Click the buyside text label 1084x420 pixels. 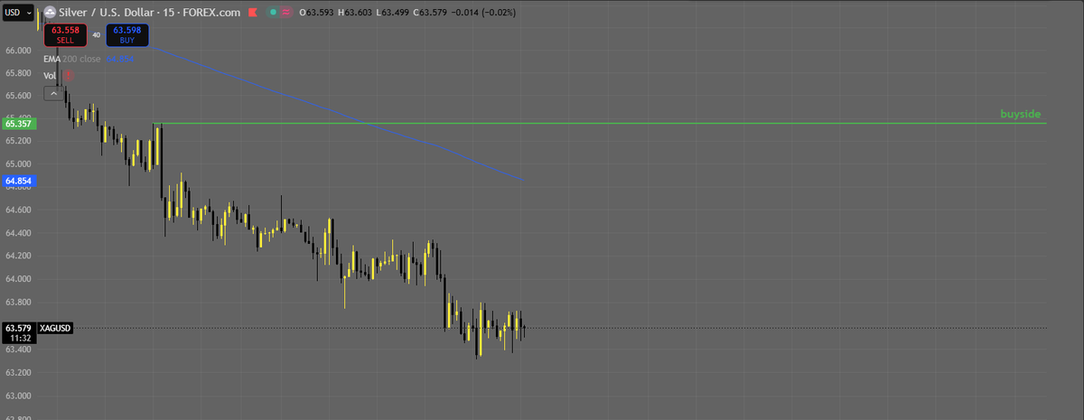1021,115
